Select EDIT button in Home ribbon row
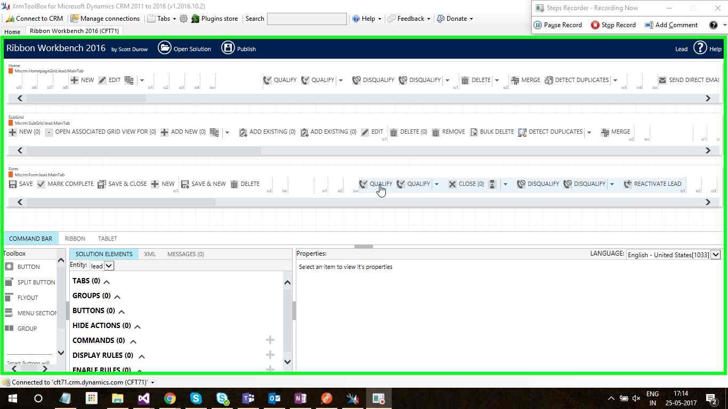 109,80
